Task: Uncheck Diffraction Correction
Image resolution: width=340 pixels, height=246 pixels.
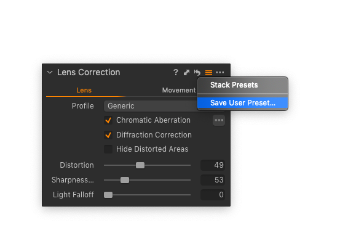Action: click(x=108, y=135)
